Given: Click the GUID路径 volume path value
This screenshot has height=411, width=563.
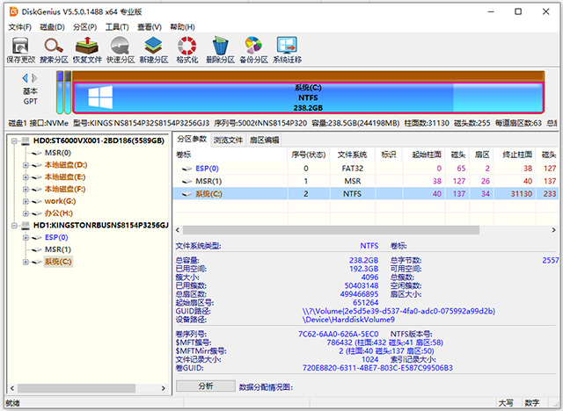Looking at the screenshot, I should pos(398,311).
